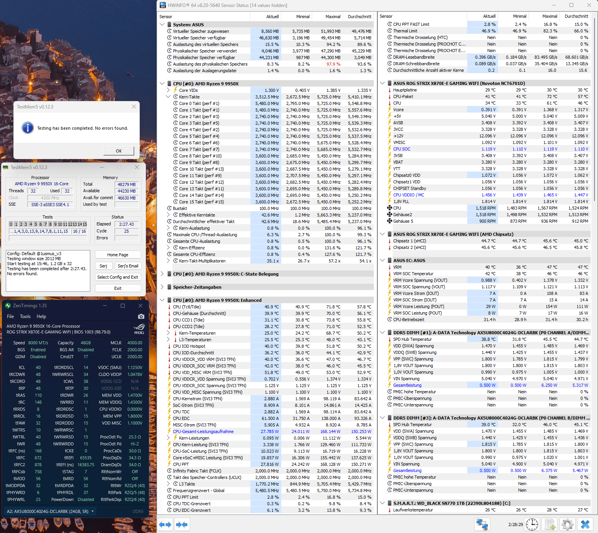The image size is (598, 533).
Task: Maximize the HWiNFO Sensor Status window
Action: tap(571, 5)
